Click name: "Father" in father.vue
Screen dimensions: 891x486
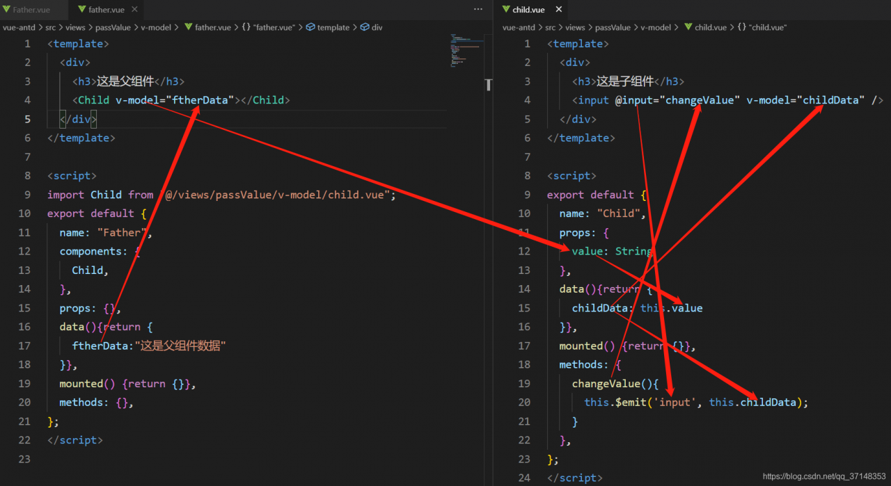coord(104,232)
